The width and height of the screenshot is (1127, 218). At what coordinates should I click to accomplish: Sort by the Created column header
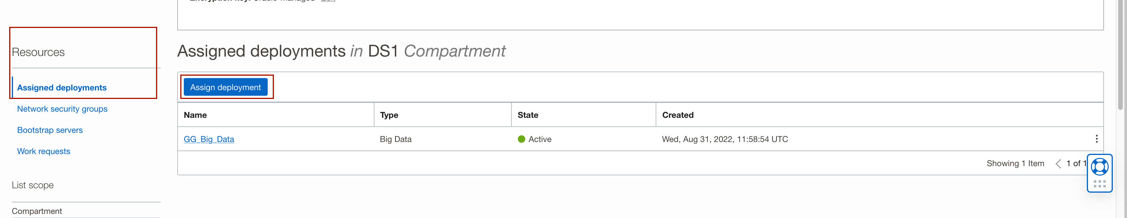[x=678, y=115]
